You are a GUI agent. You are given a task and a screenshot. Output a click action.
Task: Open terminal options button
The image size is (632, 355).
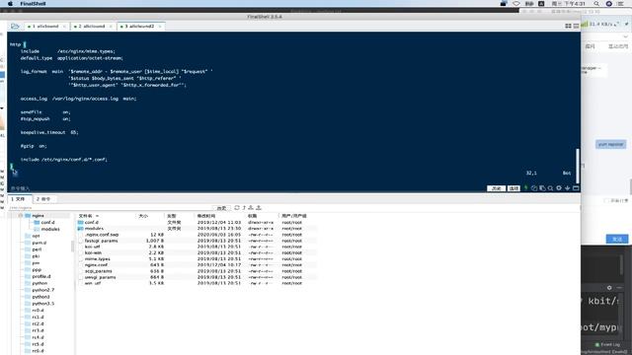(513, 188)
